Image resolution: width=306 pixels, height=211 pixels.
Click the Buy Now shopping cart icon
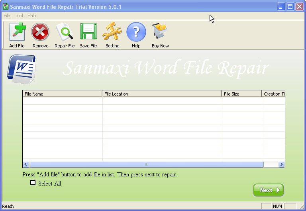160,31
